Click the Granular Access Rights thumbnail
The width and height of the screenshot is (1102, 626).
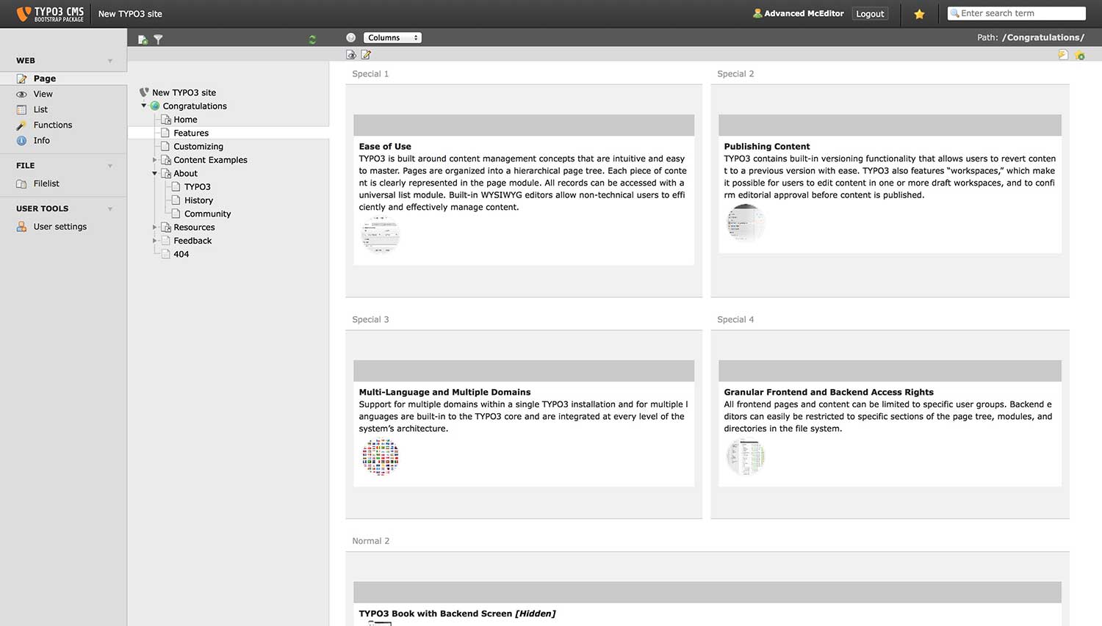[x=746, y=456]
